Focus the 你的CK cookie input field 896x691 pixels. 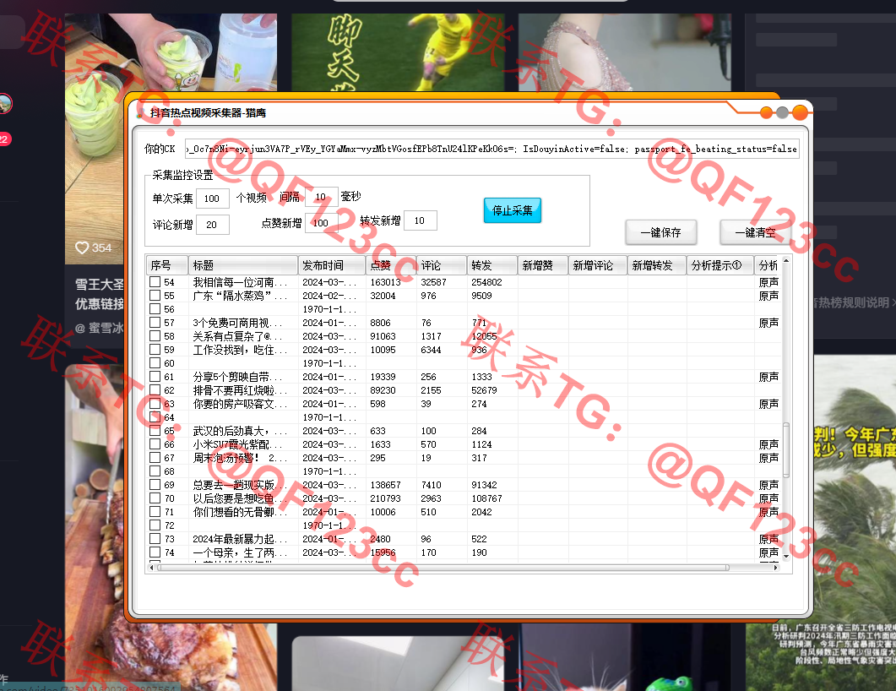[x=491, y=149]
